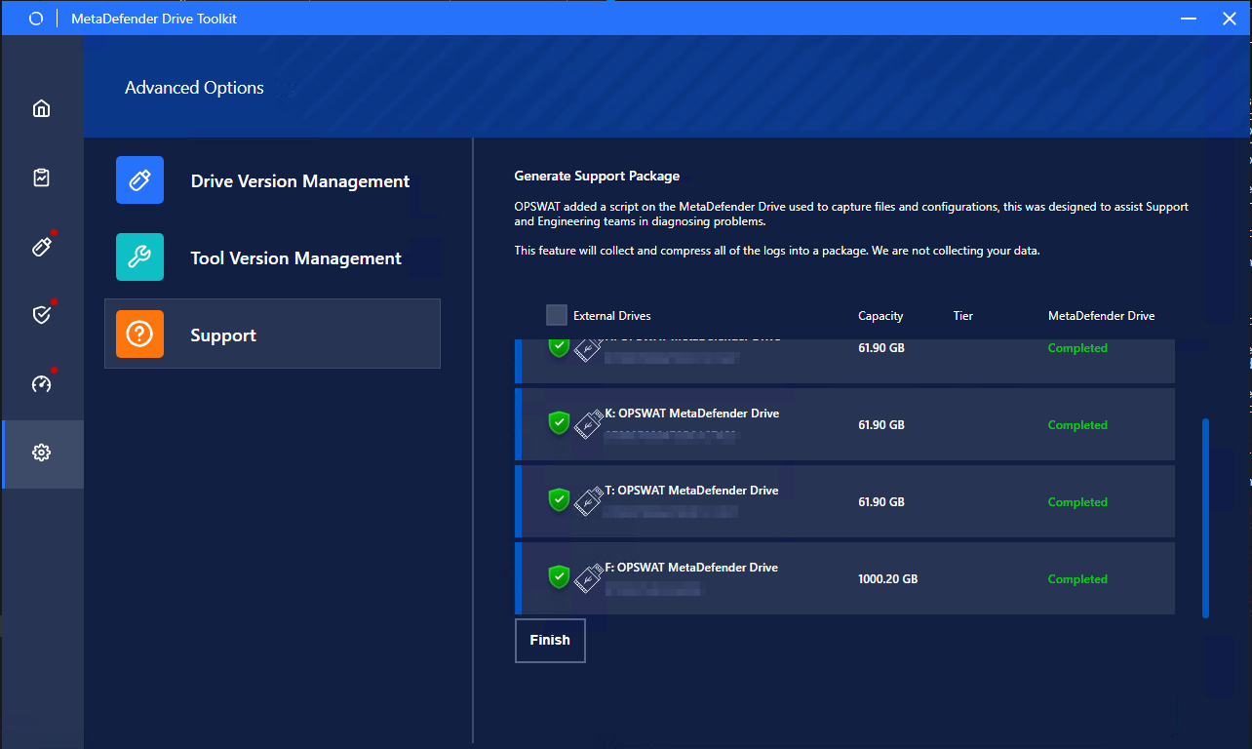Select the Support section
The width and height of the screenshot is (1252, 749).
tap(272, 334)
